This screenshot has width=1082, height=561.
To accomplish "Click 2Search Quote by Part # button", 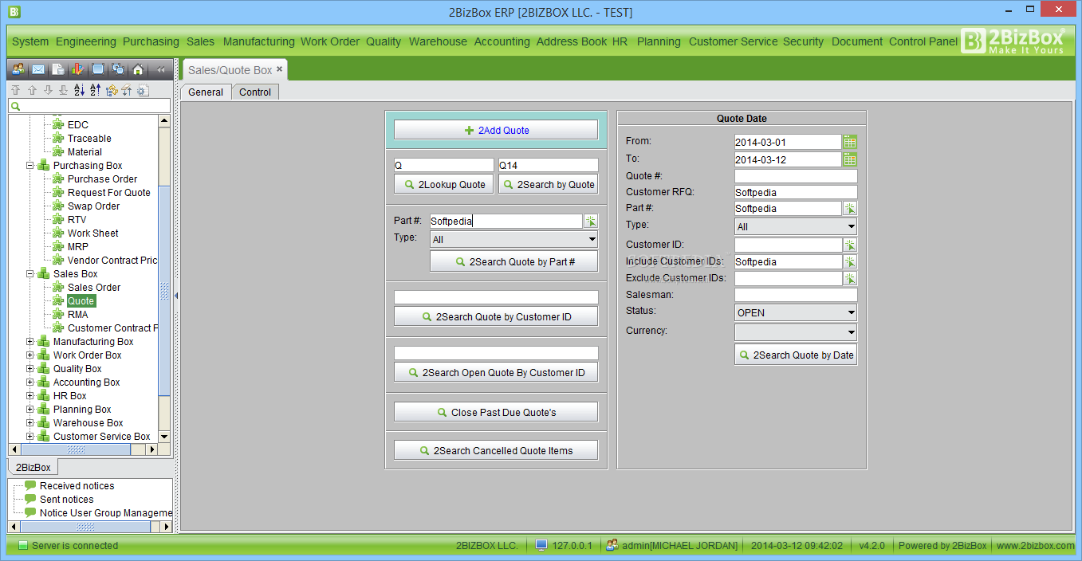I will tap(513, 261).
